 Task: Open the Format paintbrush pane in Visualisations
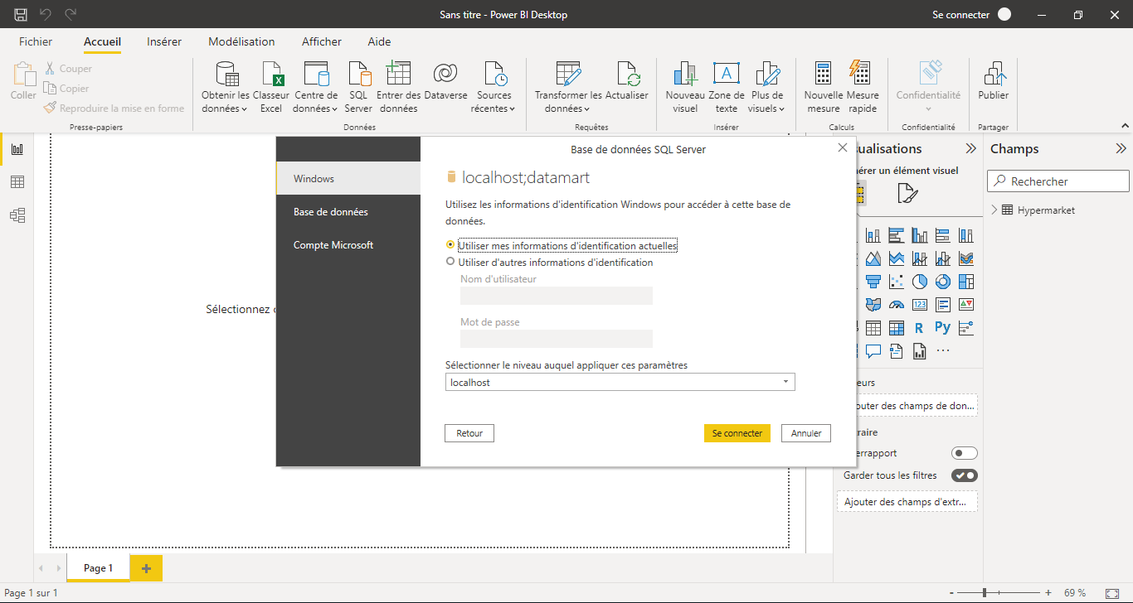pyautogui.click(x=907, y=194)
